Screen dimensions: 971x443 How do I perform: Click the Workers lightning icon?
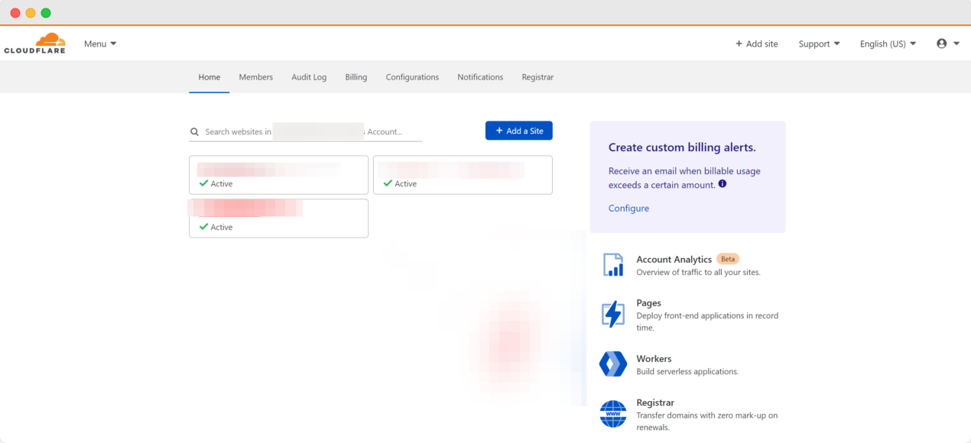(x=612, y=364)
